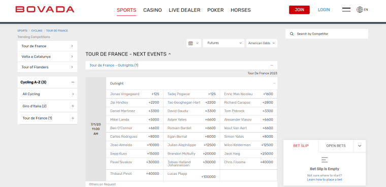The height and width of the screenshot is (187, 386).
Task: Select Tao Geoghegan Hart +2200 odds
Action: pos(191,103)
